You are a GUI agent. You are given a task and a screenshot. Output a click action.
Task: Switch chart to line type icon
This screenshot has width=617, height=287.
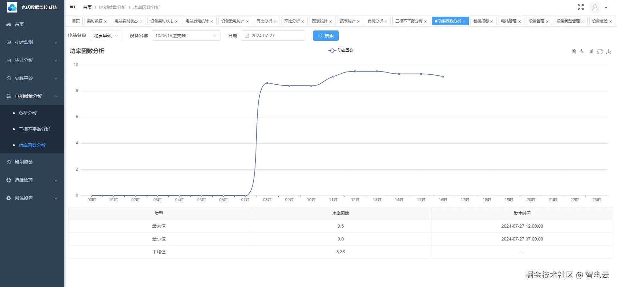click(582, 52)
